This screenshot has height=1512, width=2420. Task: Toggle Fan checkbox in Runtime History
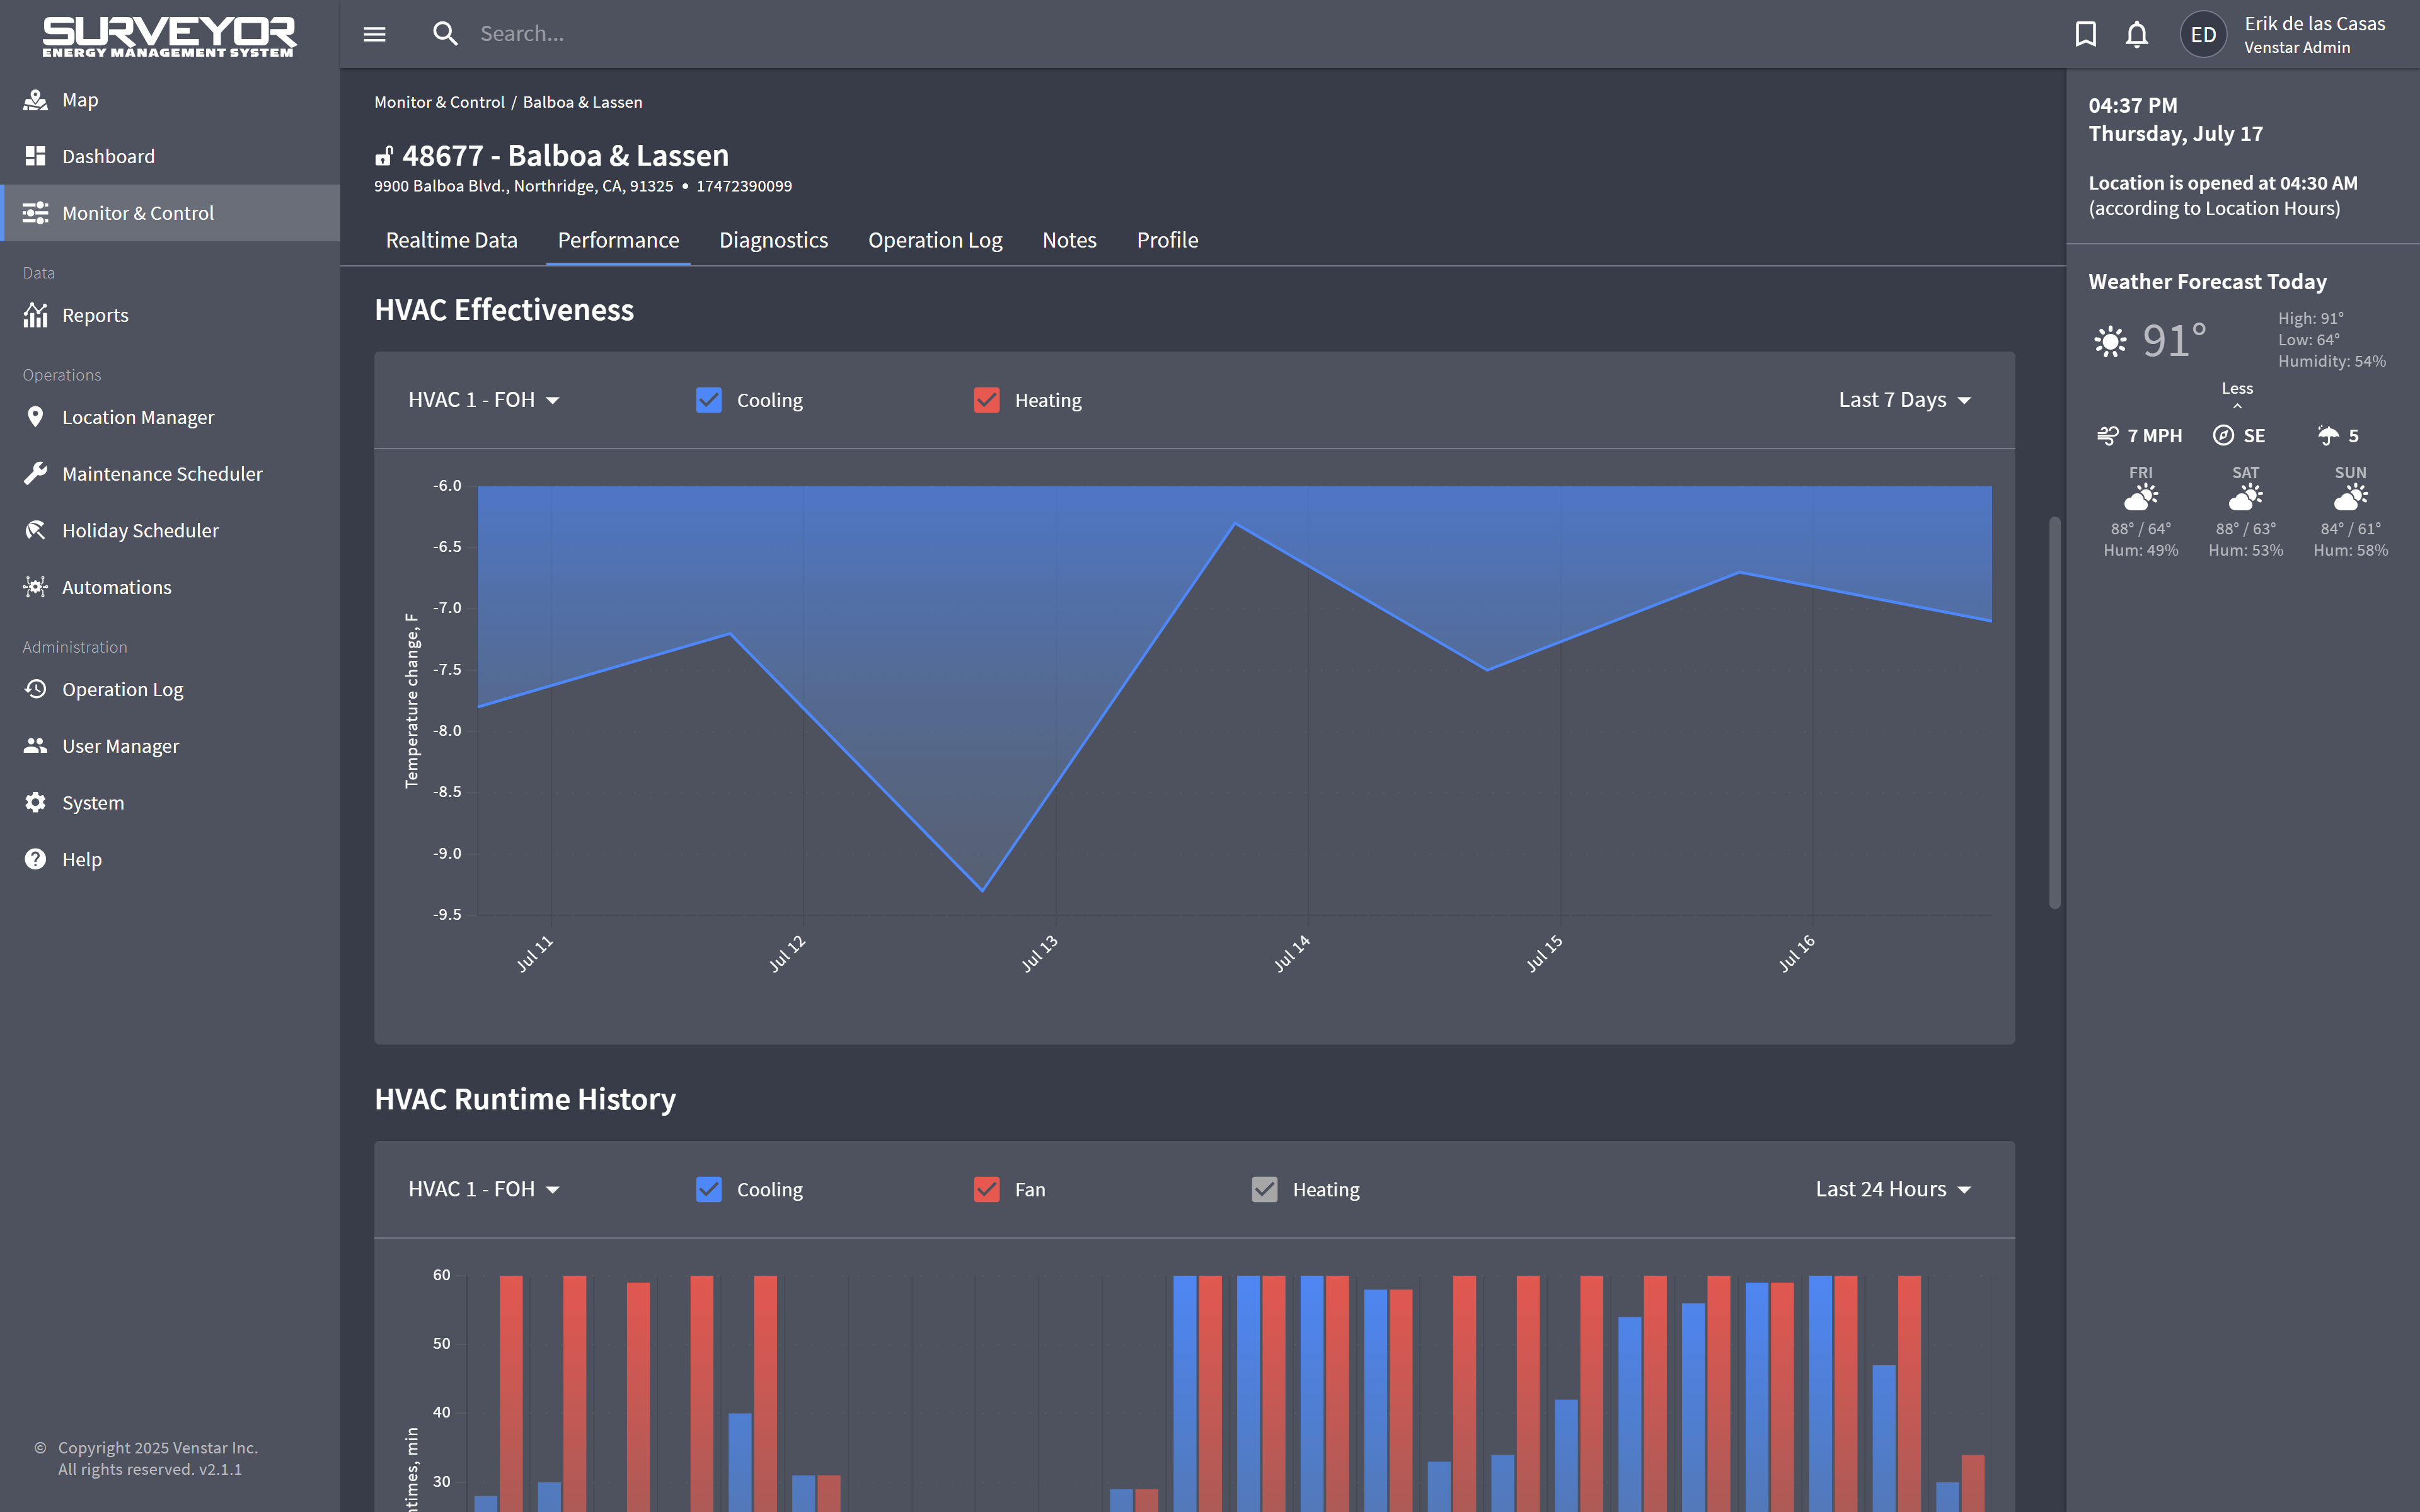(986, 1189)
